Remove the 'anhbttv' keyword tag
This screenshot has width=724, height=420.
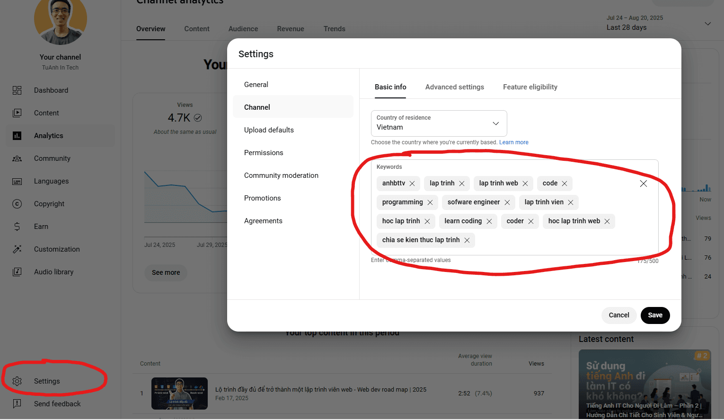(x=412, y=184)
